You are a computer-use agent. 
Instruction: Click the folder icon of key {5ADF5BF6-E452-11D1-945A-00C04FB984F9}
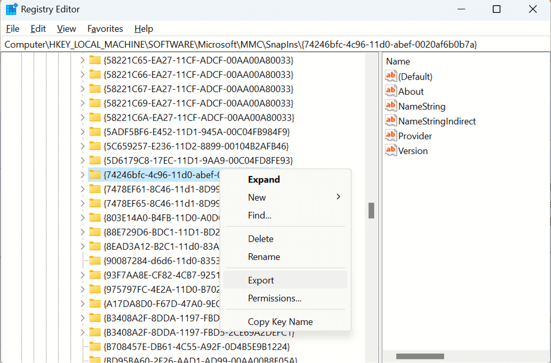coord(94,132)
